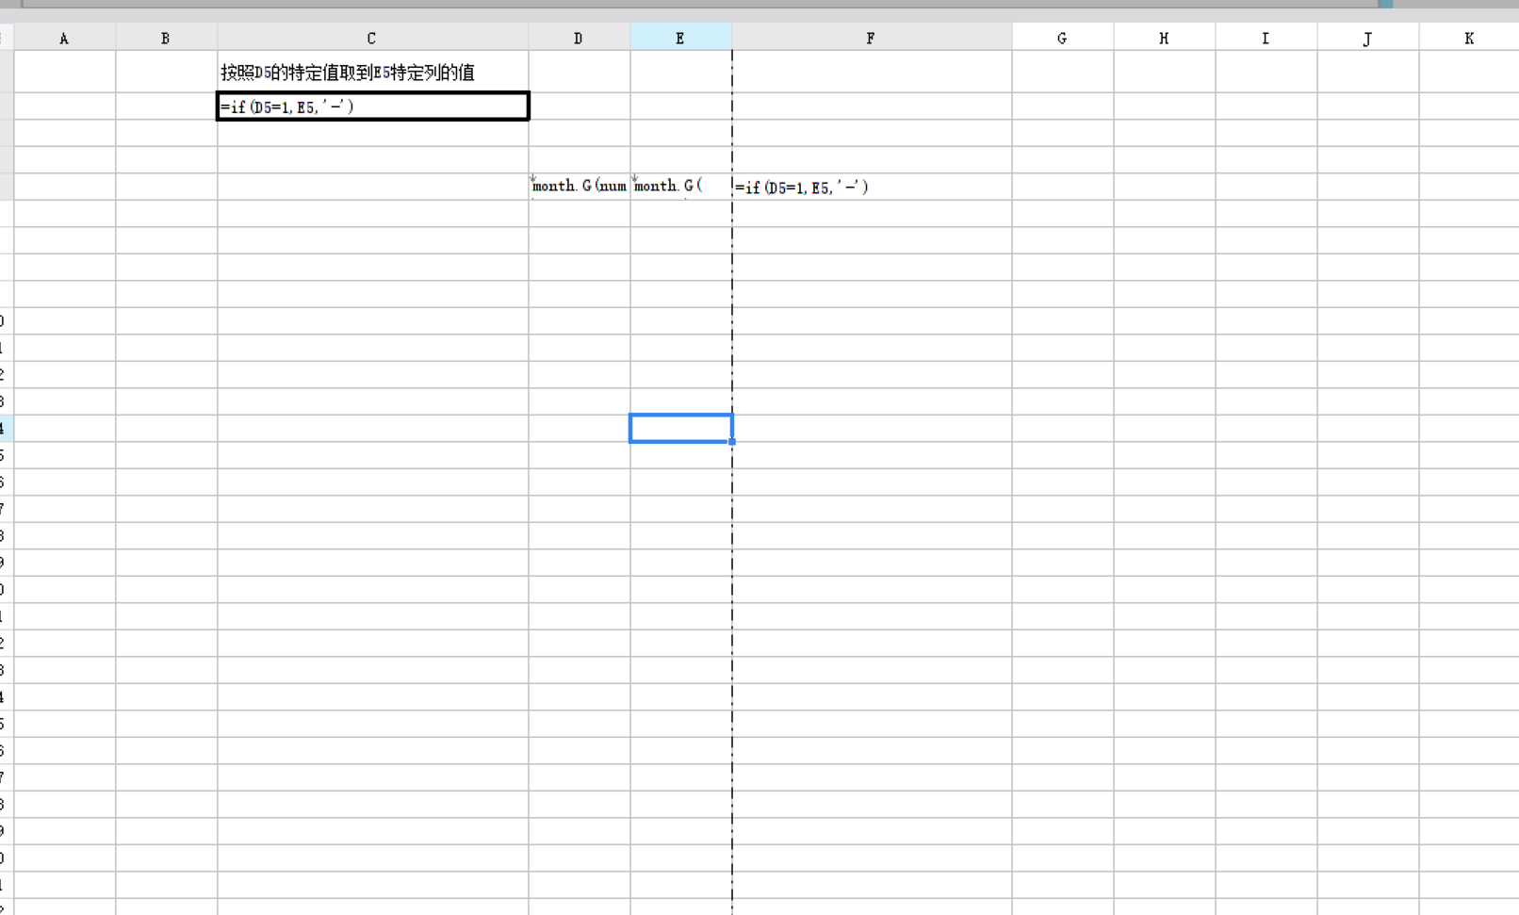Select column H header
This screenshot has height=915, width=1519.
[x=1165, y=38]
